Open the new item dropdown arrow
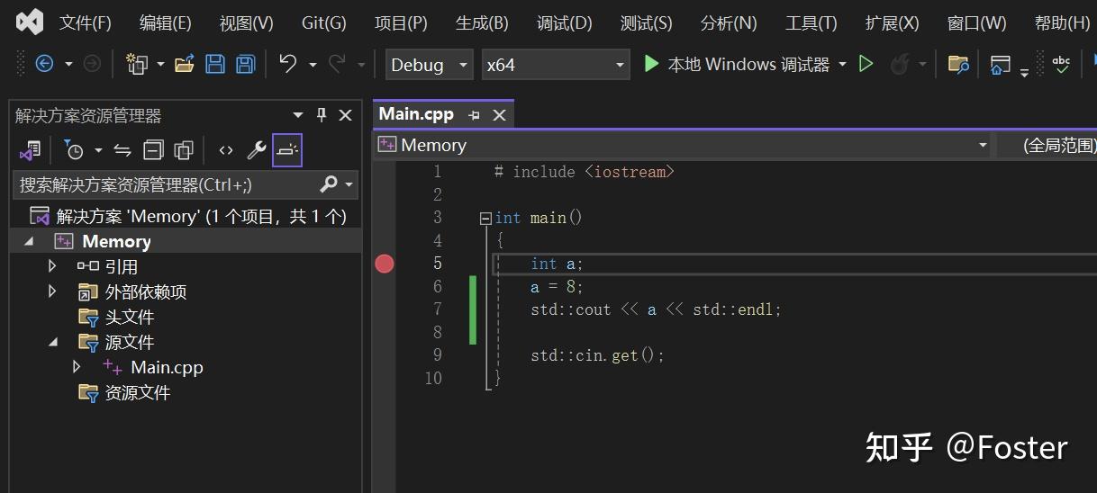 160,64
